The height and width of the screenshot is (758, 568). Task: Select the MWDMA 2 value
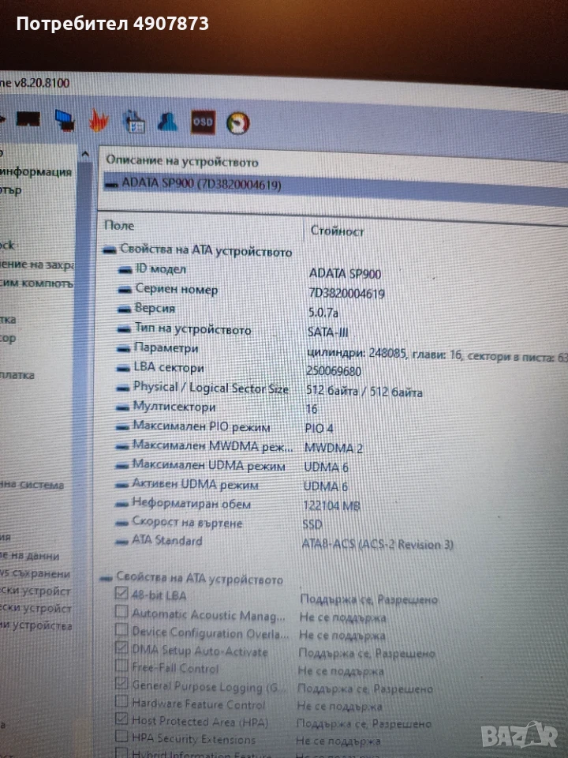coord(333,448)
